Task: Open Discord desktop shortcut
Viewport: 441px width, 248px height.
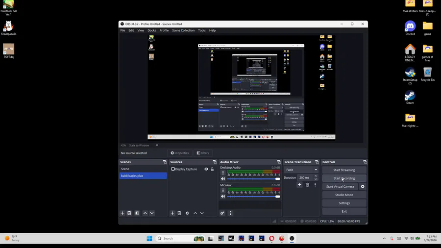Action: click(410, 28)
